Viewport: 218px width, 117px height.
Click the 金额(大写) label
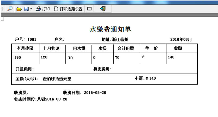click(x=27, y=79)
